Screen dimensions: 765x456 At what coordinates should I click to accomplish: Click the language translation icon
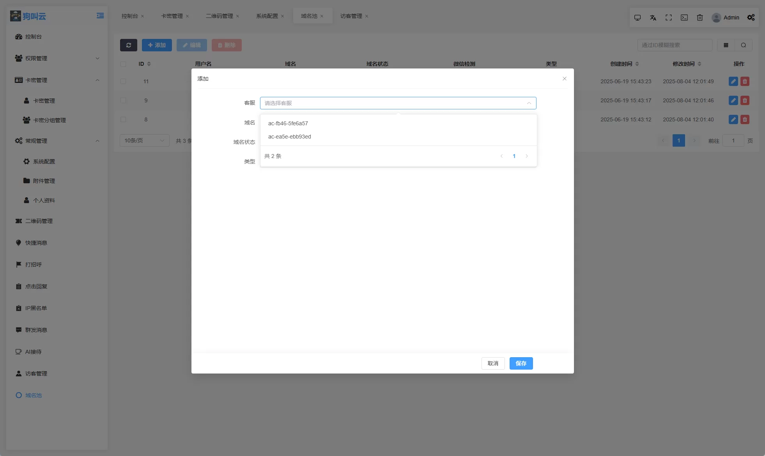[653, 18]
